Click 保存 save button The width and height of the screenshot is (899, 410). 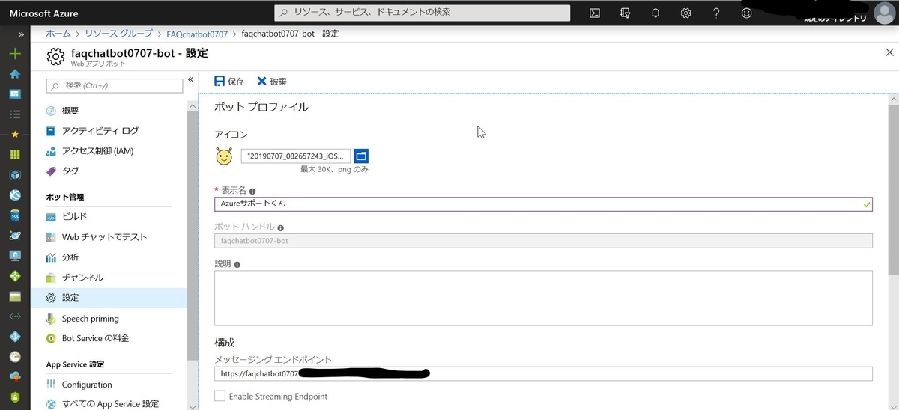click(229, 82)
